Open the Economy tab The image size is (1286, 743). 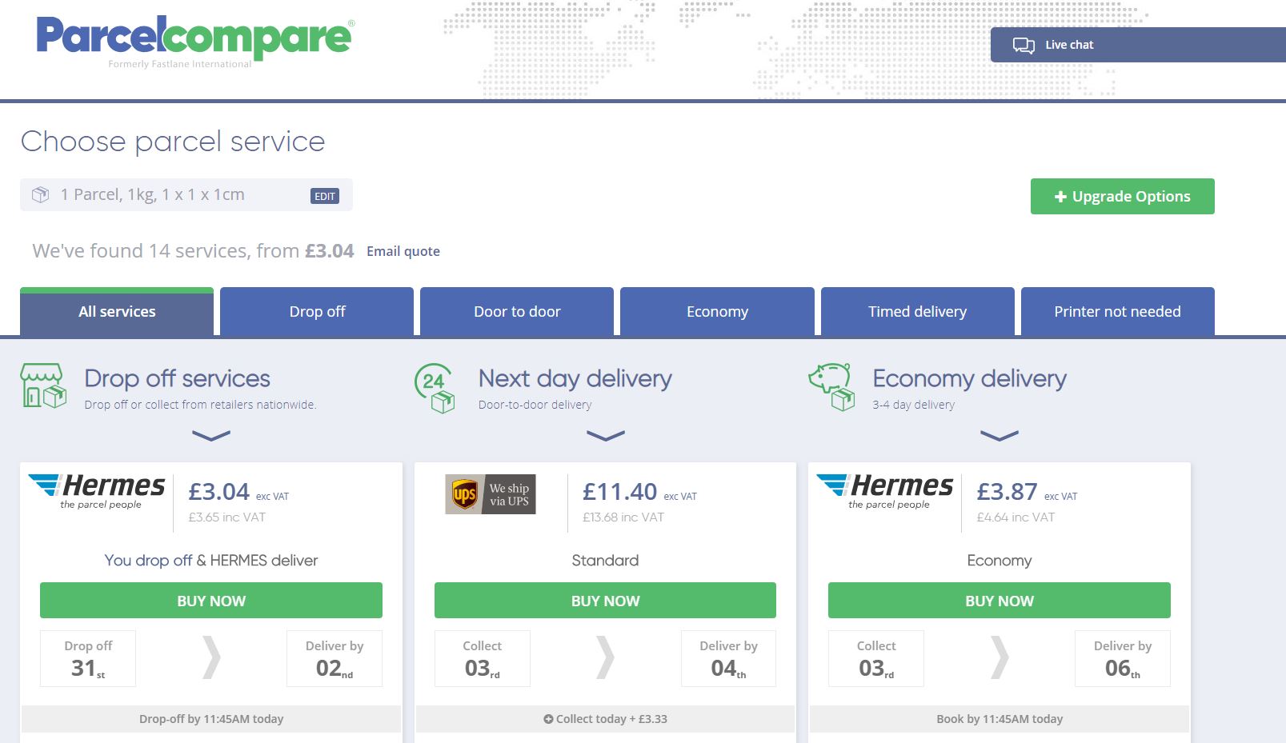717,312
